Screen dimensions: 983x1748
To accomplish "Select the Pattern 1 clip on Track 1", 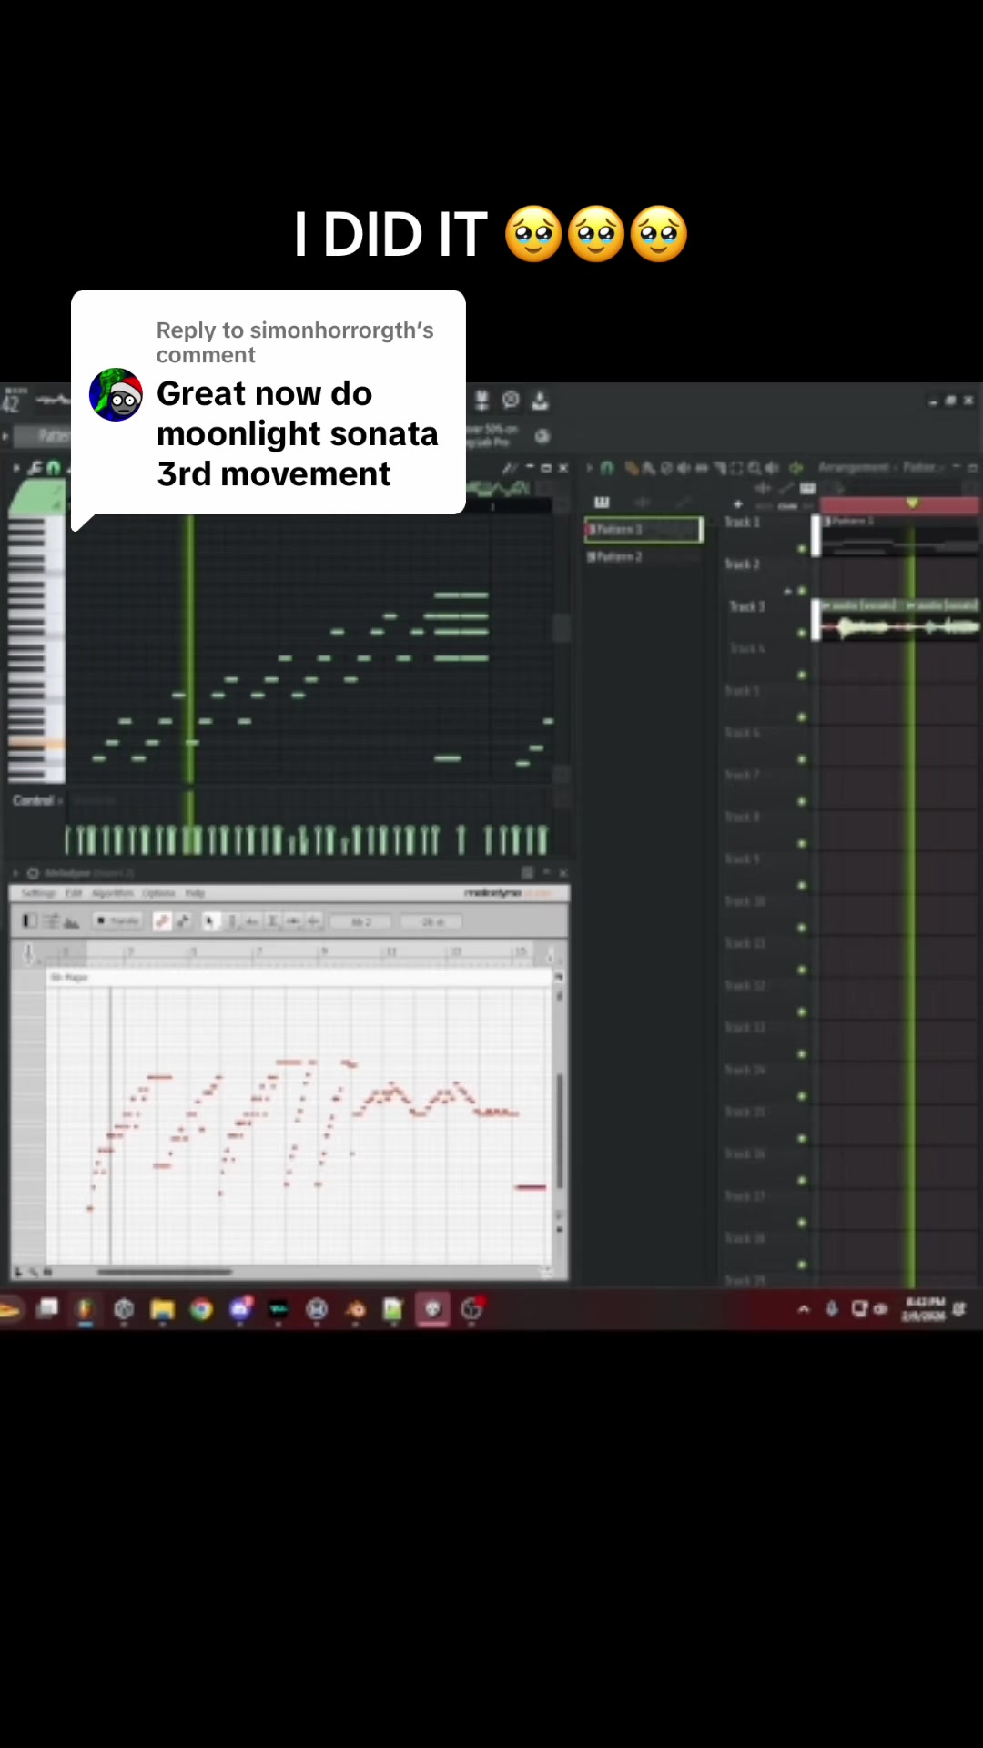I will point(899,535).
